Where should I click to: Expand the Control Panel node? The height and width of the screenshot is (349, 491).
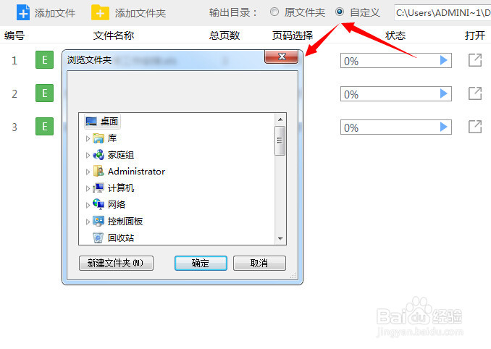pyautogui.click(x=88, y=222)
